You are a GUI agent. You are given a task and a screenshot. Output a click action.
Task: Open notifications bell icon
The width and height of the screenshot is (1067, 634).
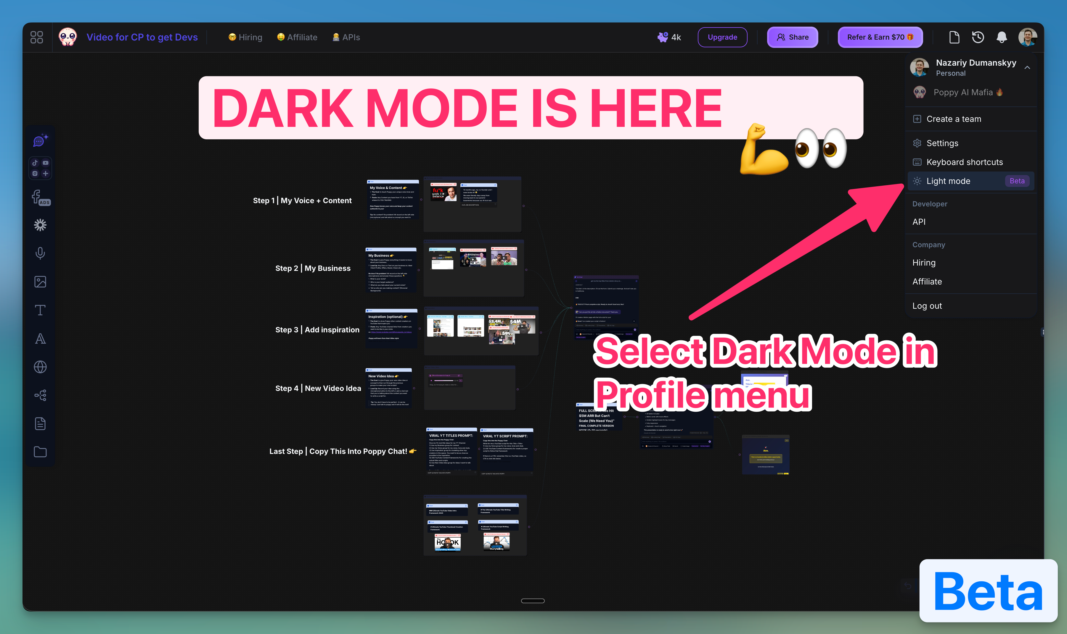point(1001,37)
